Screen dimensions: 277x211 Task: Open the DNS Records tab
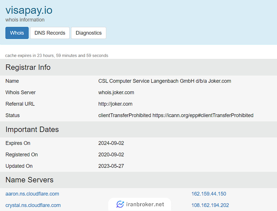click(50, 33)
